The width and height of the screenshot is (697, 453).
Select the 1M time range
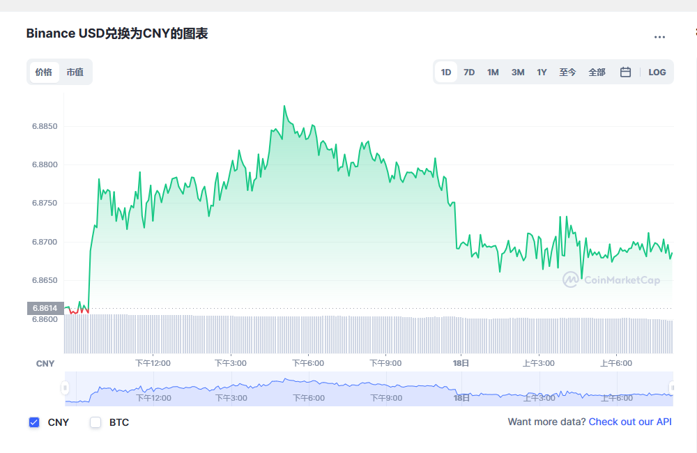pyautogui.click(x=493, y=72)
